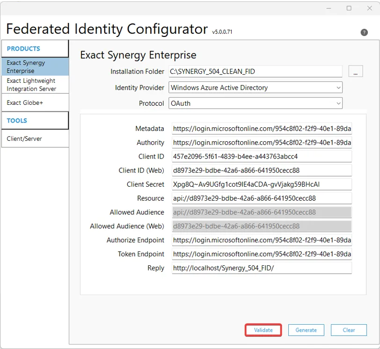Image resolution: width=380 pixels, height=349 pixels.
Task: Select the Client ID input field
Action: coord(261,156)
